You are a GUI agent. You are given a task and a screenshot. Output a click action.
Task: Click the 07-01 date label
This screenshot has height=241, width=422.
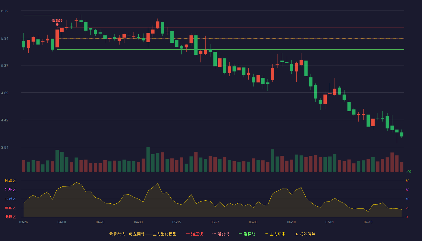coord(330,222)
